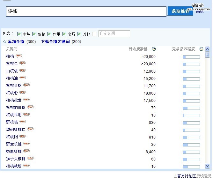Click help icon beside 竞争激烈程度 header
Screen dimensions: 213x185
point(201,49)
